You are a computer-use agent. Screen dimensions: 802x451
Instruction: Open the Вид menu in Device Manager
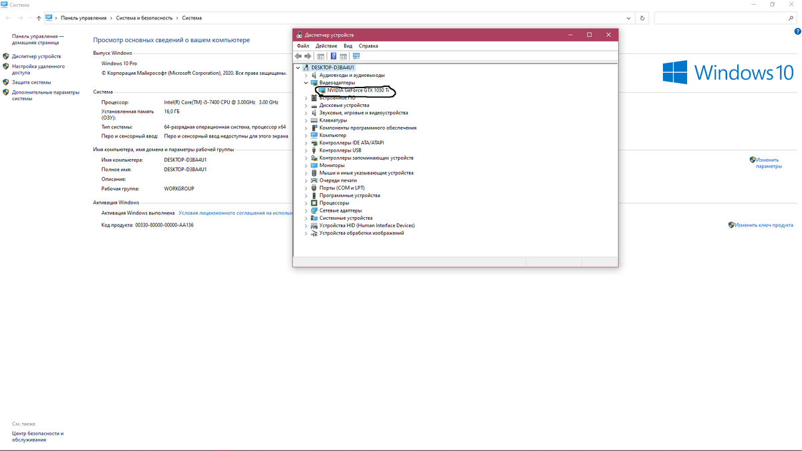[348, 46]
